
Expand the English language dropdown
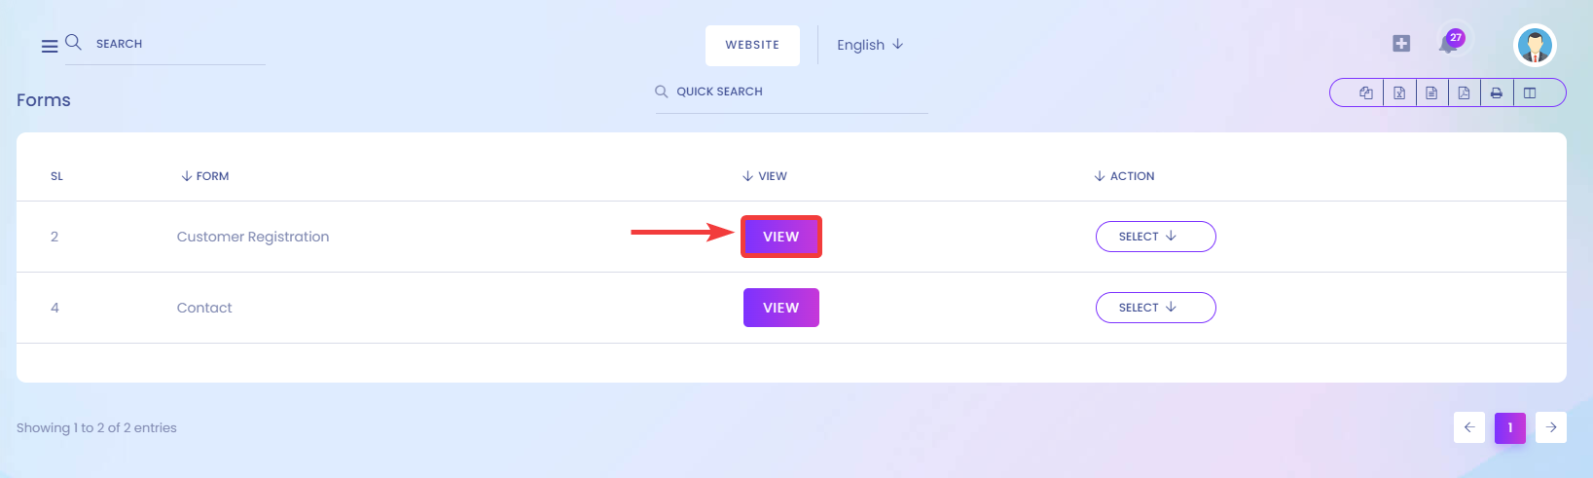(x=870, y=45)
